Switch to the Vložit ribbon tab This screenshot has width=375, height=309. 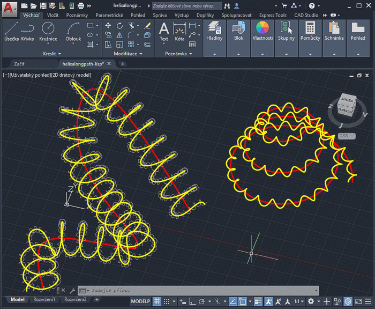coord(52,16)
